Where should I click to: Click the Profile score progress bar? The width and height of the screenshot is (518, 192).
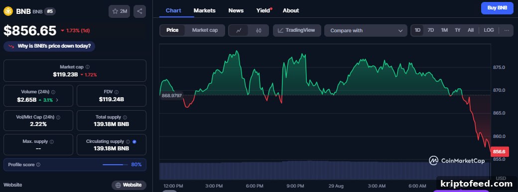pyautogui.click(x=115, y=165)
